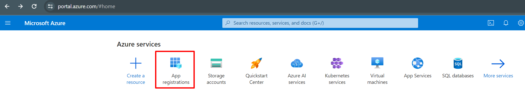Open SQL databases service icon

point(458,63)
